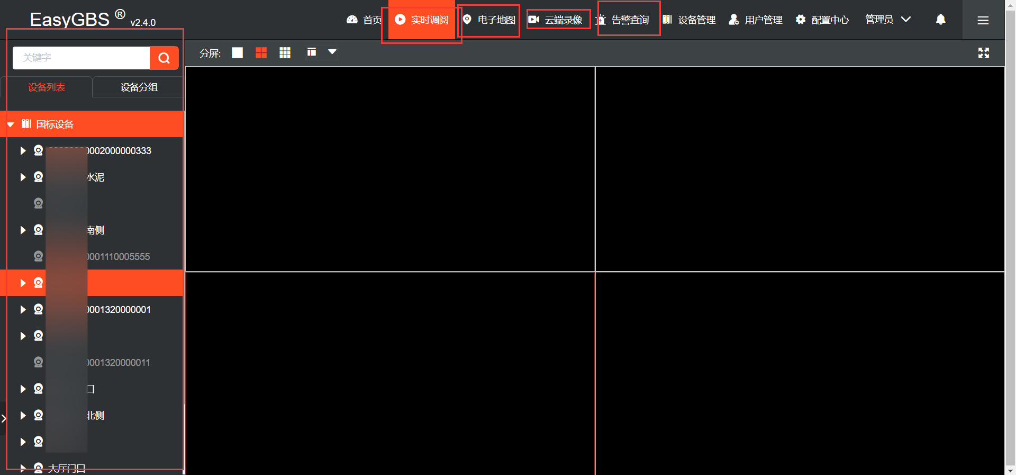Open the 首页 home menu item
Screen dimensions: 1016x475
tap(364, 20)
